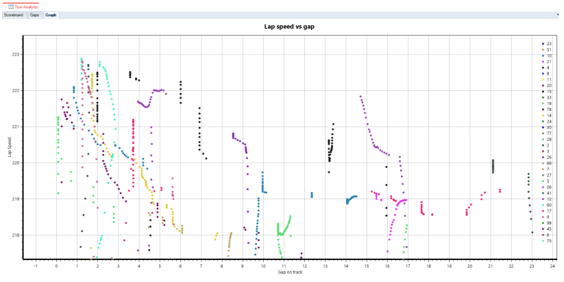
Task: Click the Lap Speed vertical axis label
Action: point(10,147)
